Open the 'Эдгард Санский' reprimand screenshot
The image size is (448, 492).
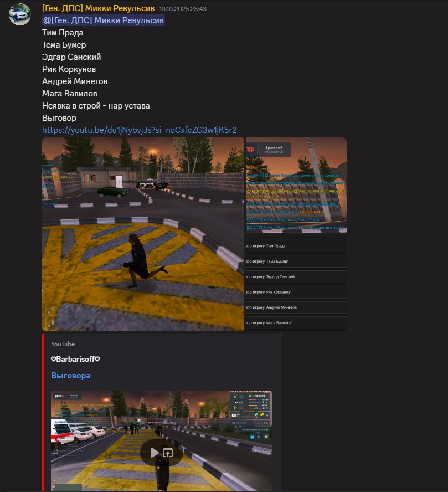296,276
